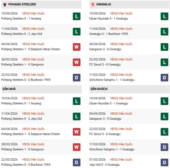
Task: Open VĐQG Hàn Quốc link dated 01/03/2026
Action: [x=121, y=159]
